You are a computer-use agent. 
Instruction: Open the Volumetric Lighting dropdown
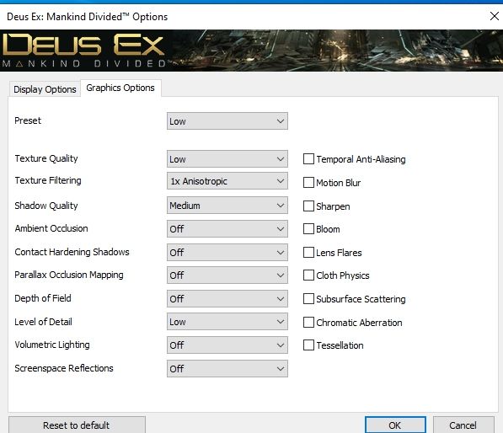227,345
